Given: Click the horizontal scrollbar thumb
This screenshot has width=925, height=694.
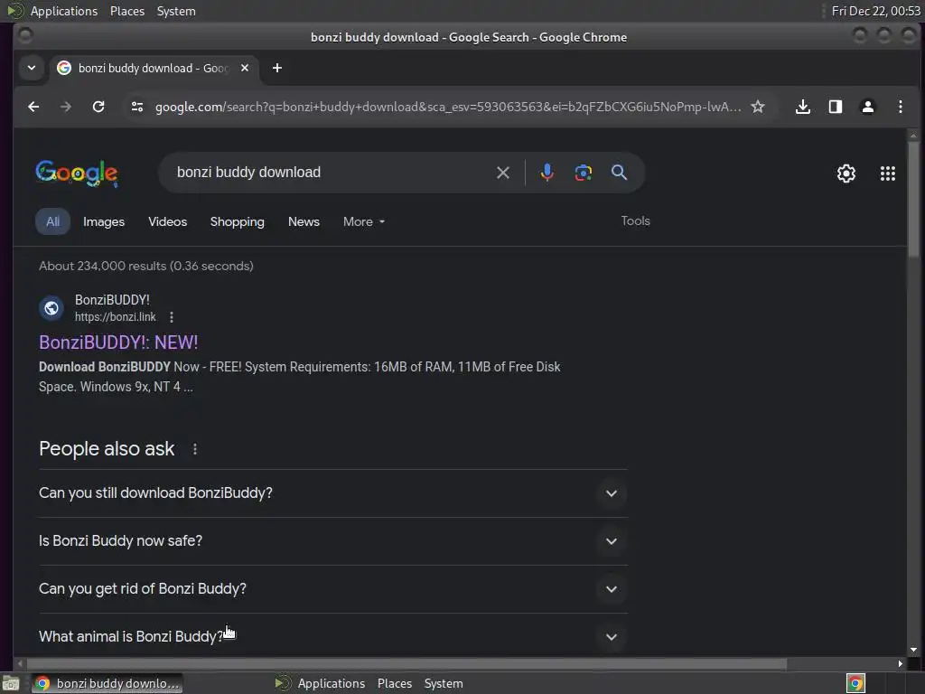Looking at the screenshot, I should (x=407, y=664).
